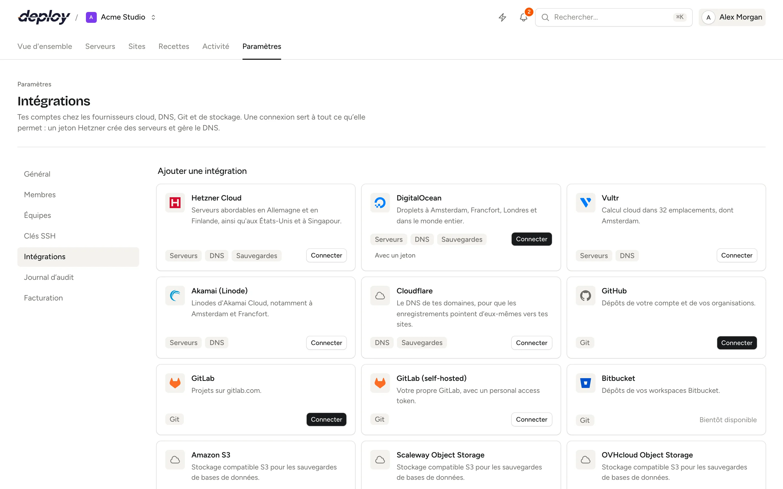Focus the Rechercher search field

[613, 17]
